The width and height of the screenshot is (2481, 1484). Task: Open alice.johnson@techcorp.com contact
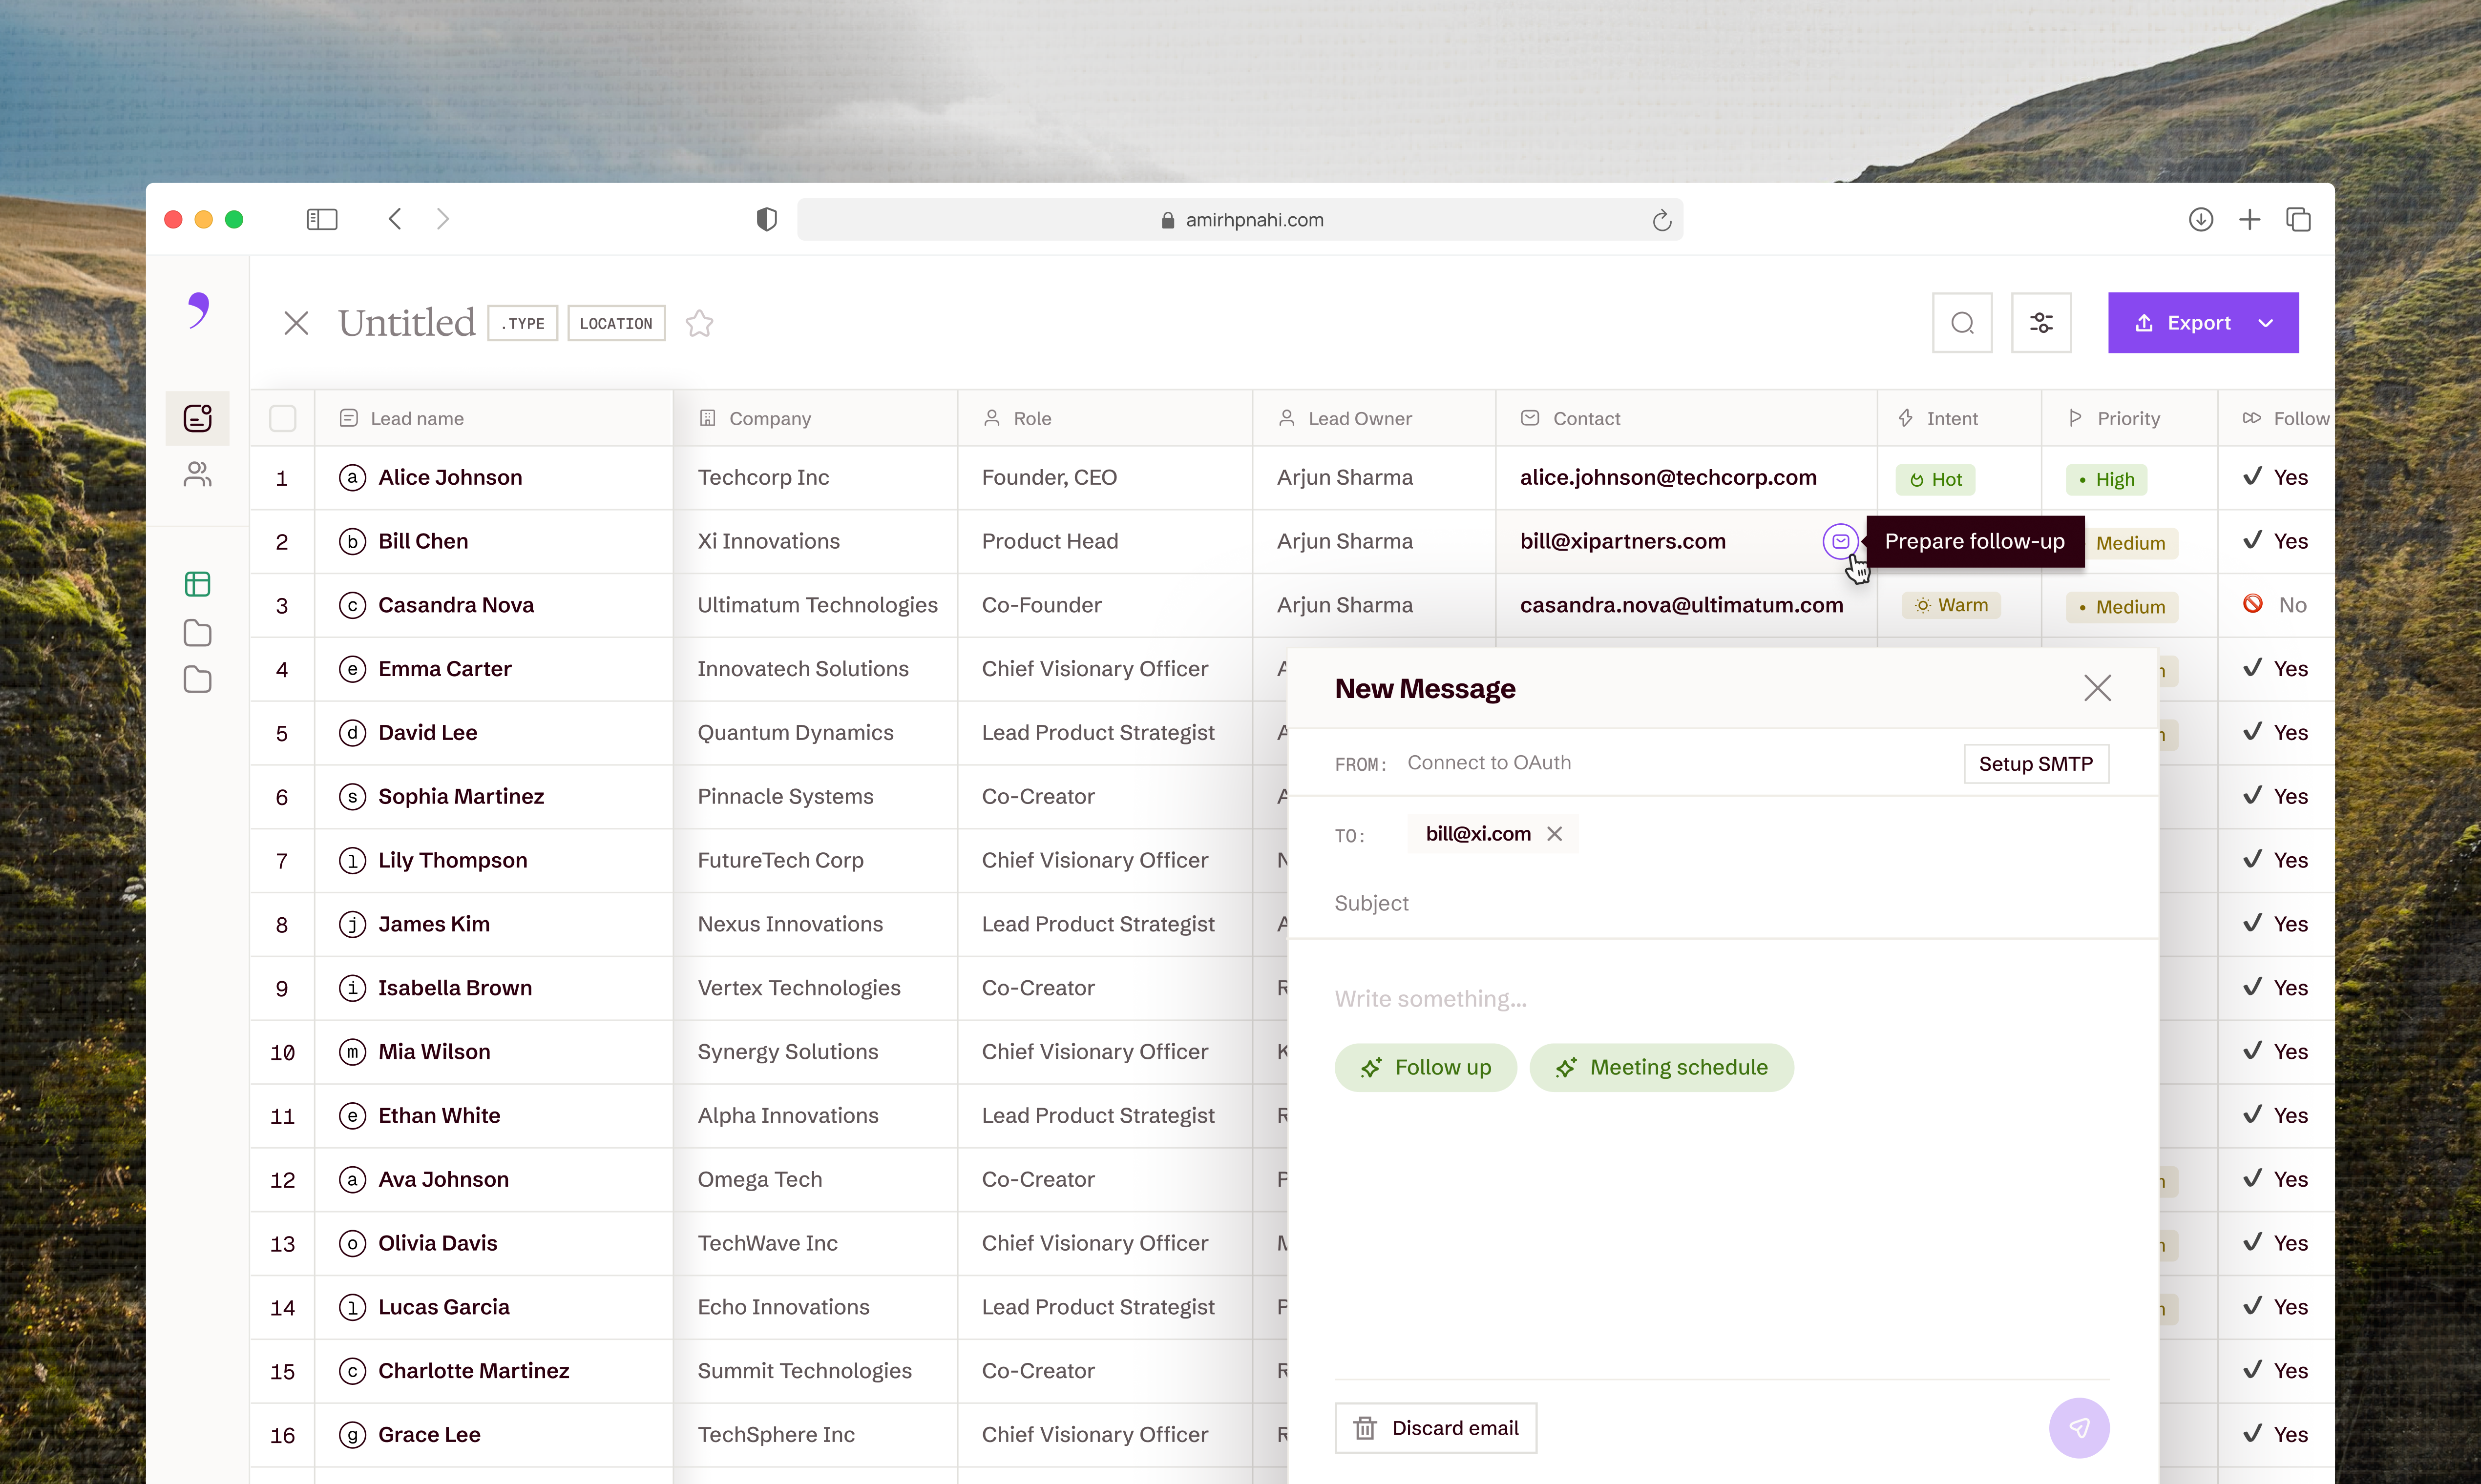pyautogui.click(x=1668, y=477)
